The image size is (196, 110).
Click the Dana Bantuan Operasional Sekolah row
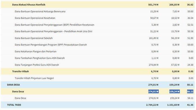click(x=98, y=38)
